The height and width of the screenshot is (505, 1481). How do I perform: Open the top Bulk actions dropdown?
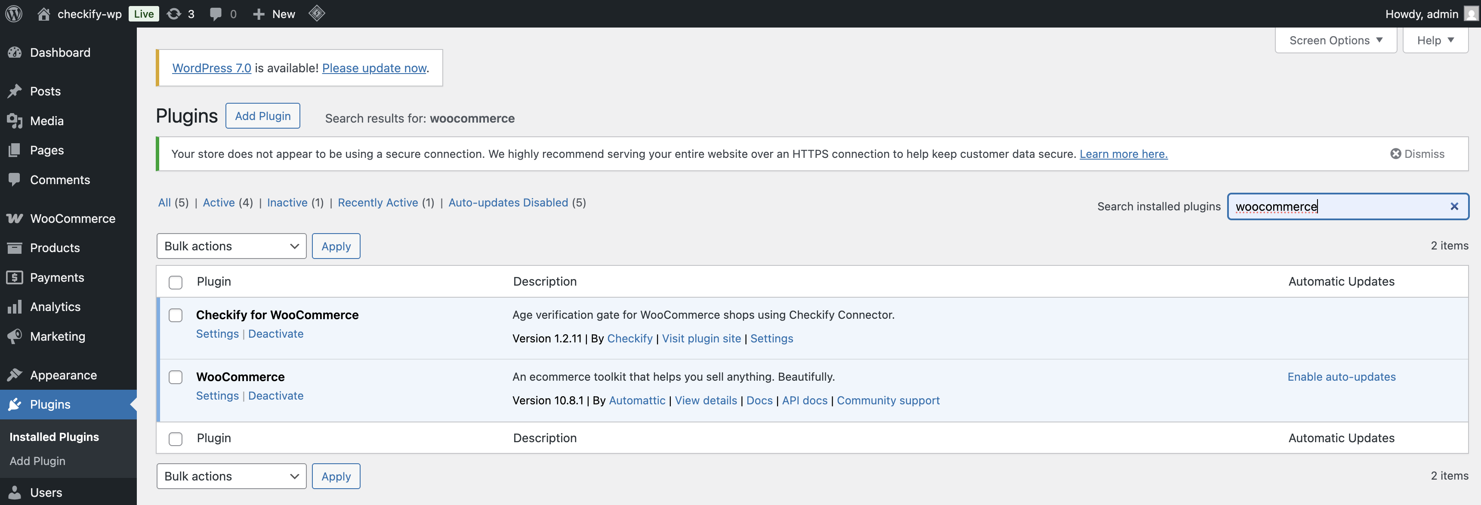point(231,246)
